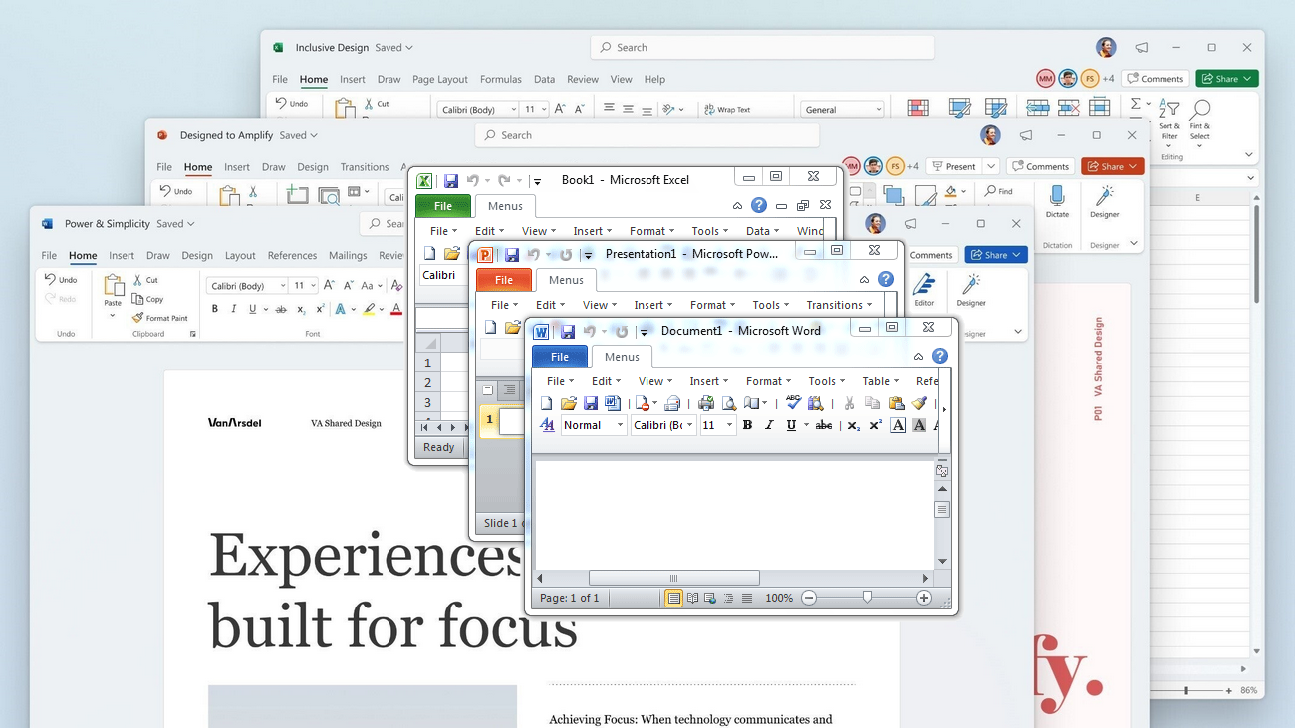The height and width of the screenshot is (728, 1295).
Task: Click text highlight color in Power & Simplicity
Action: pos(369,310)
